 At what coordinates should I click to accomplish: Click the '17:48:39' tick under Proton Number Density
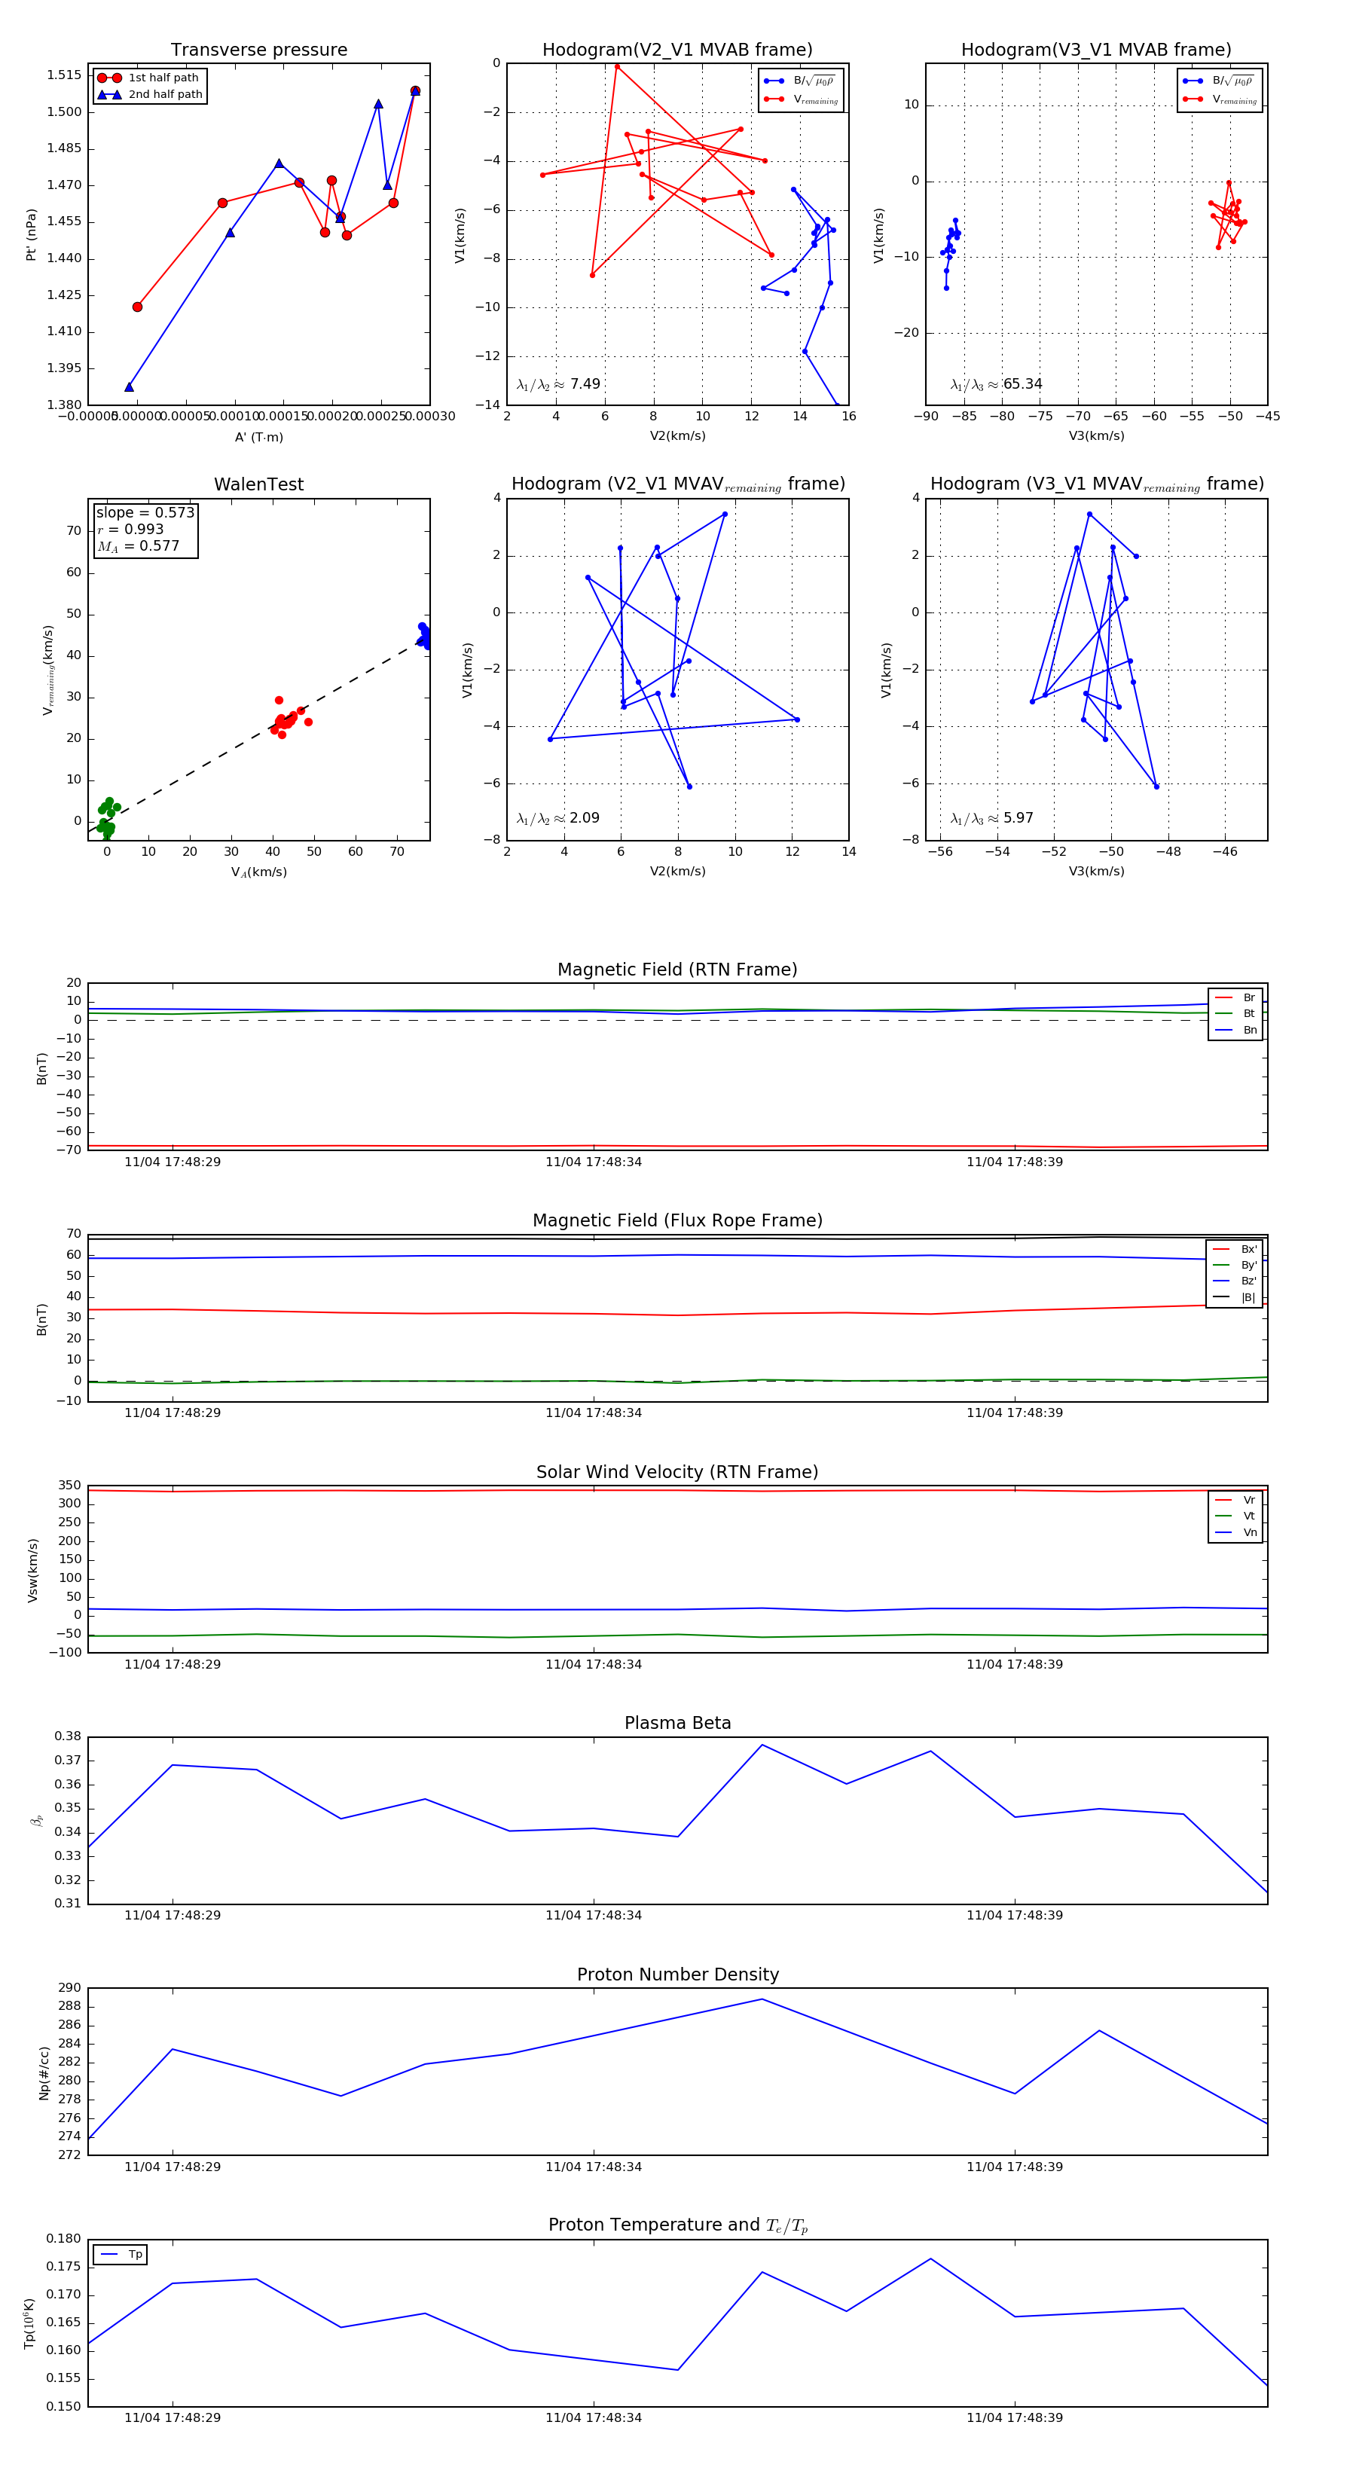(1014, 2167)
